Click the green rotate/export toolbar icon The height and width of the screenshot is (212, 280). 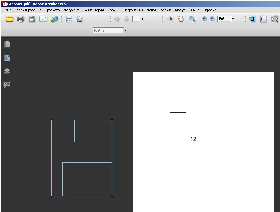[x=252, y=19]
